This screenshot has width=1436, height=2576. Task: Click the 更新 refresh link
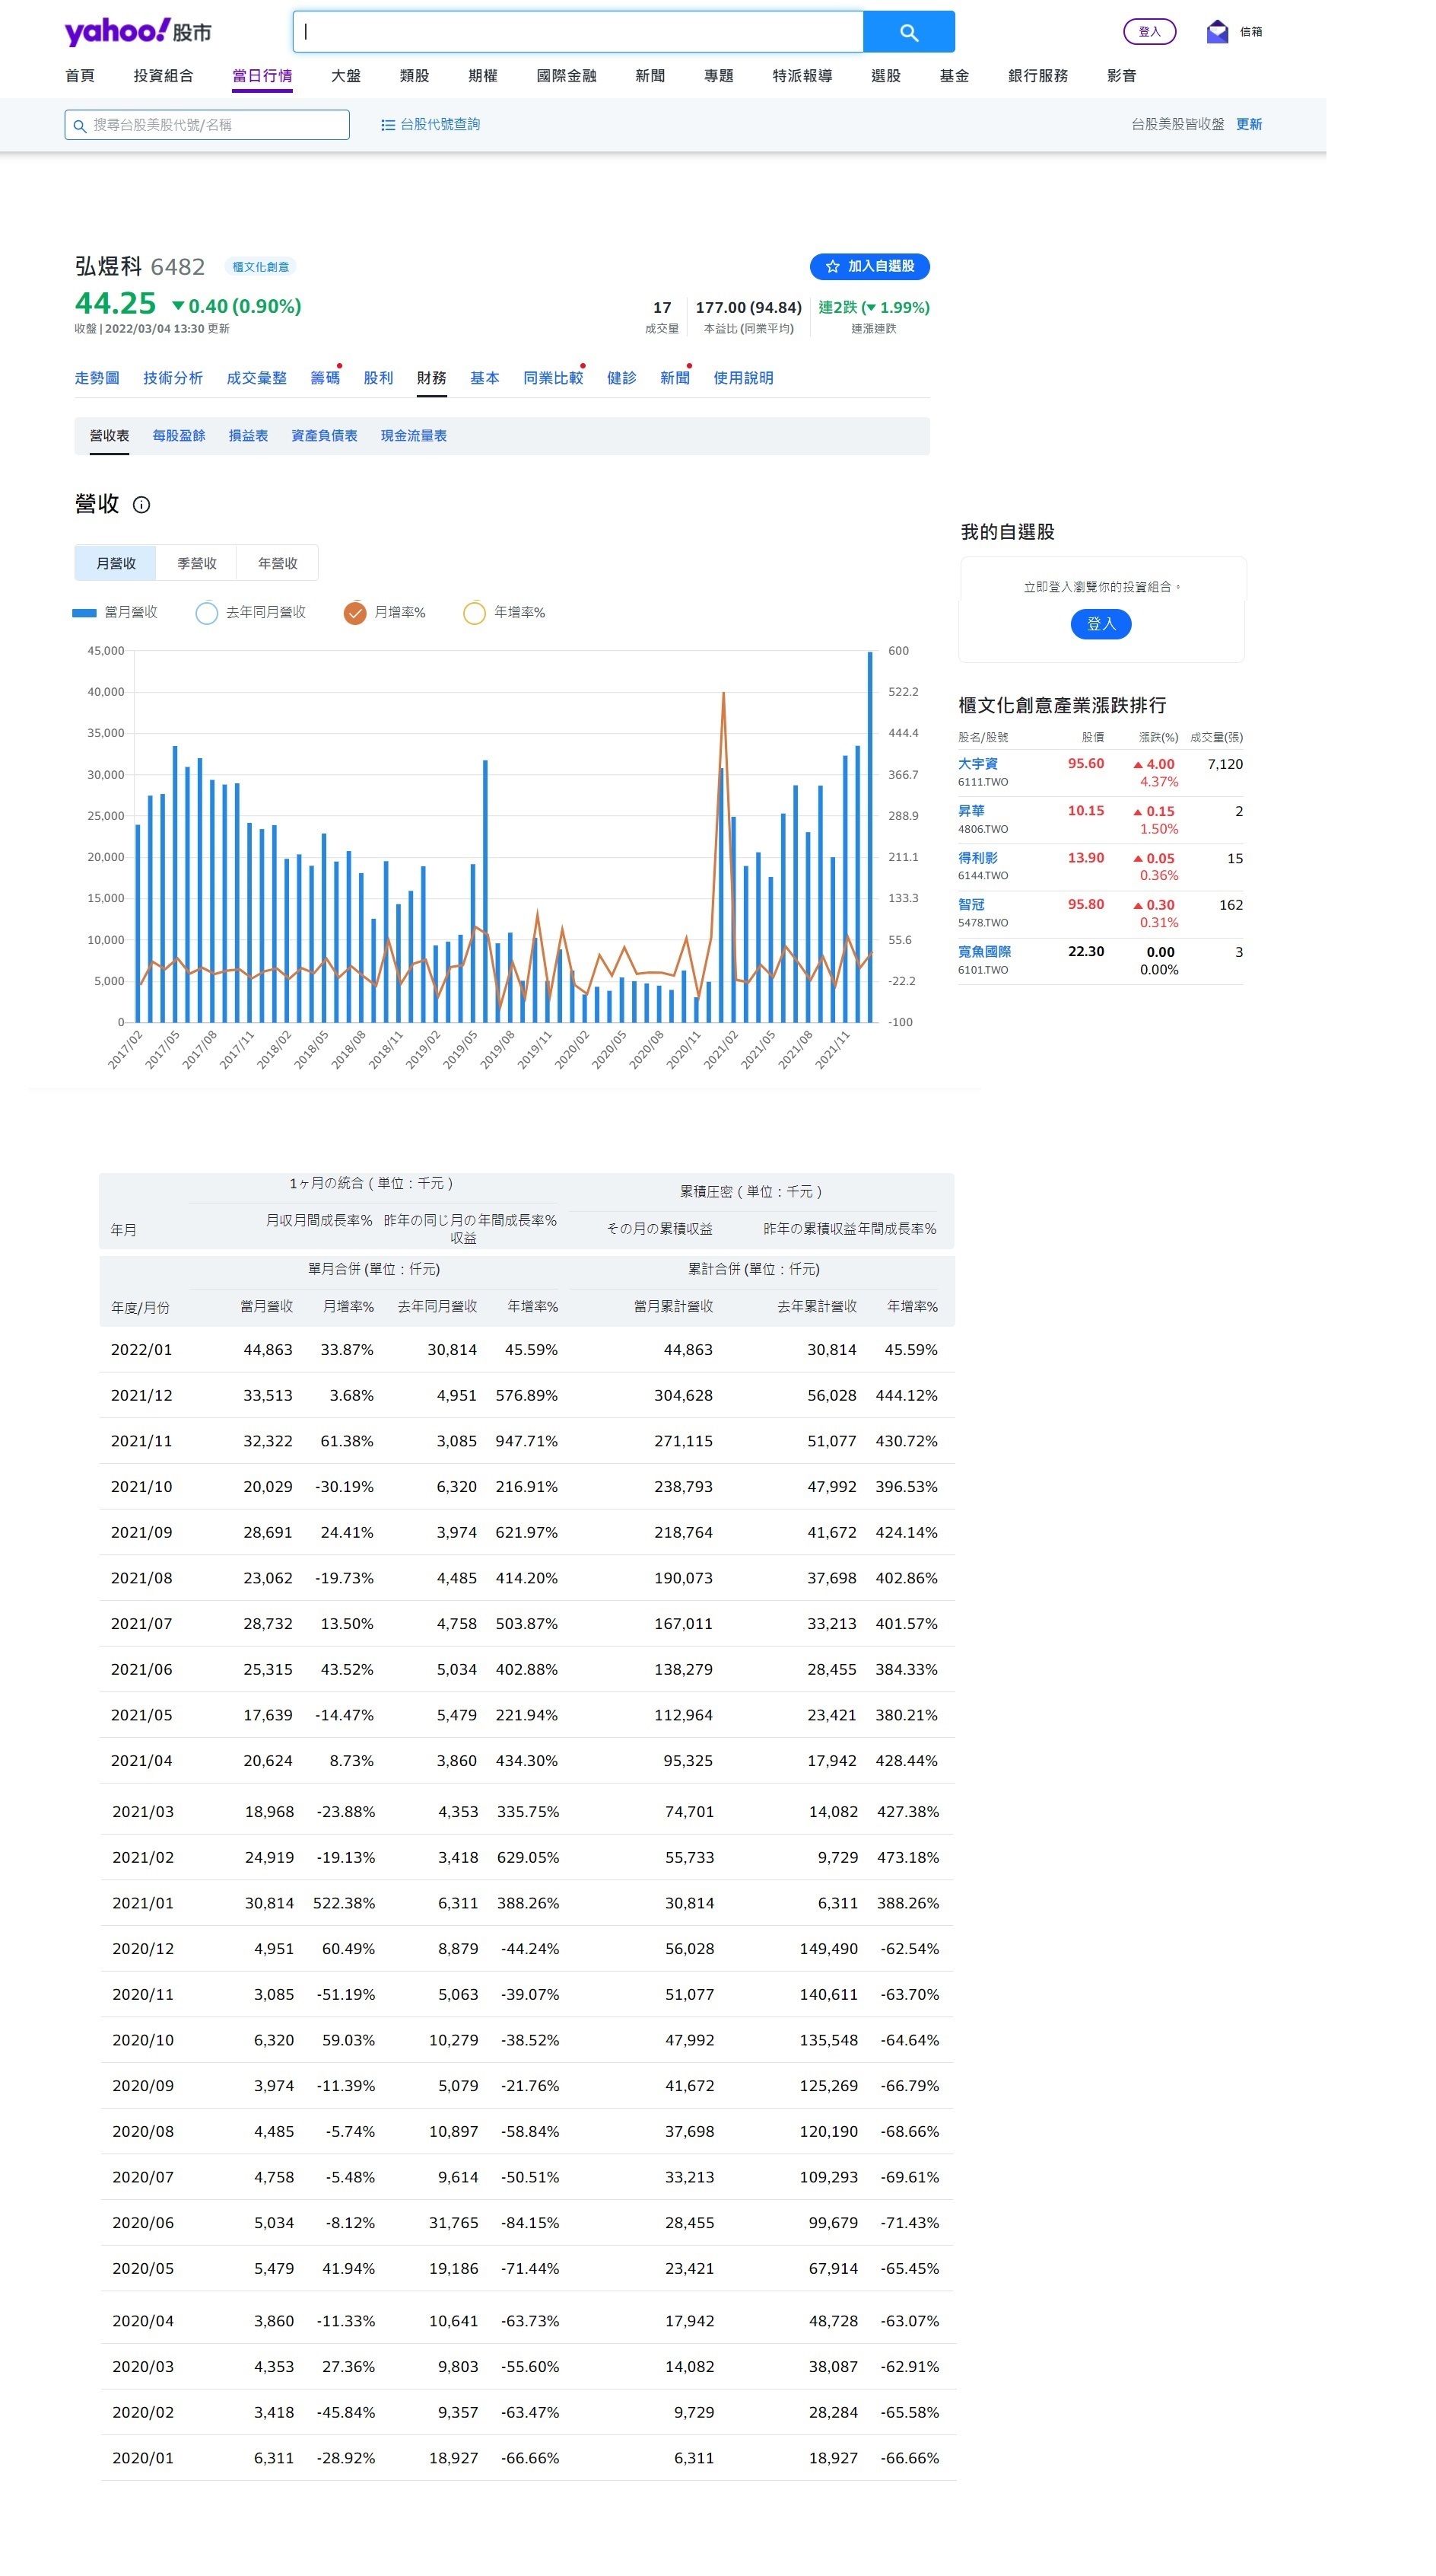pyautogui.click(x=1248, y=125)
